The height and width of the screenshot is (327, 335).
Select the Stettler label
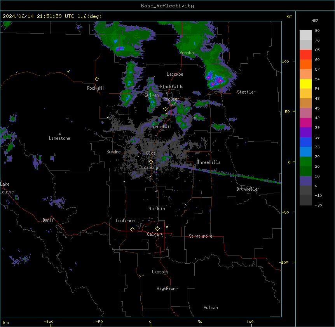pyautogui.click(x=246, y=92)
